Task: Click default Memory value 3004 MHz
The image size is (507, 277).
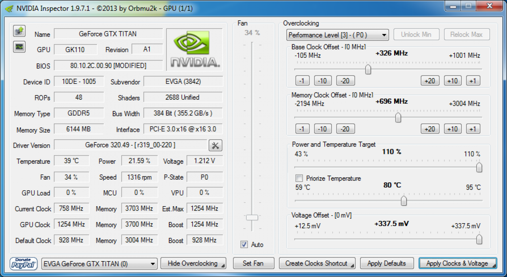Action: click(139, 240)
